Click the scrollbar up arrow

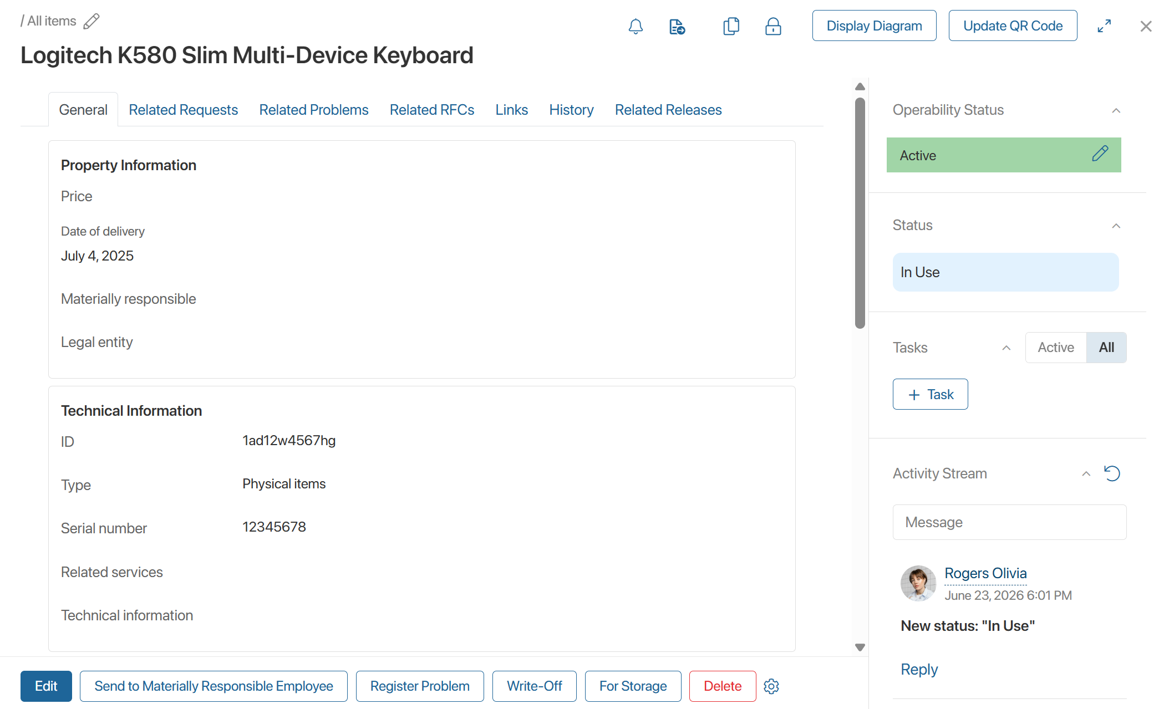(x=860, y=87)
